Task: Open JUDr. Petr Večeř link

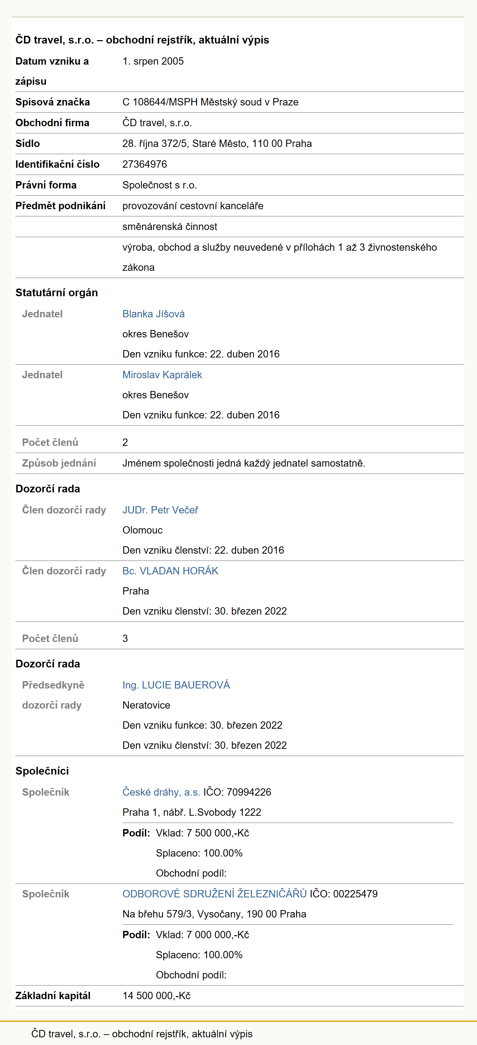Action: click(161, 510)
